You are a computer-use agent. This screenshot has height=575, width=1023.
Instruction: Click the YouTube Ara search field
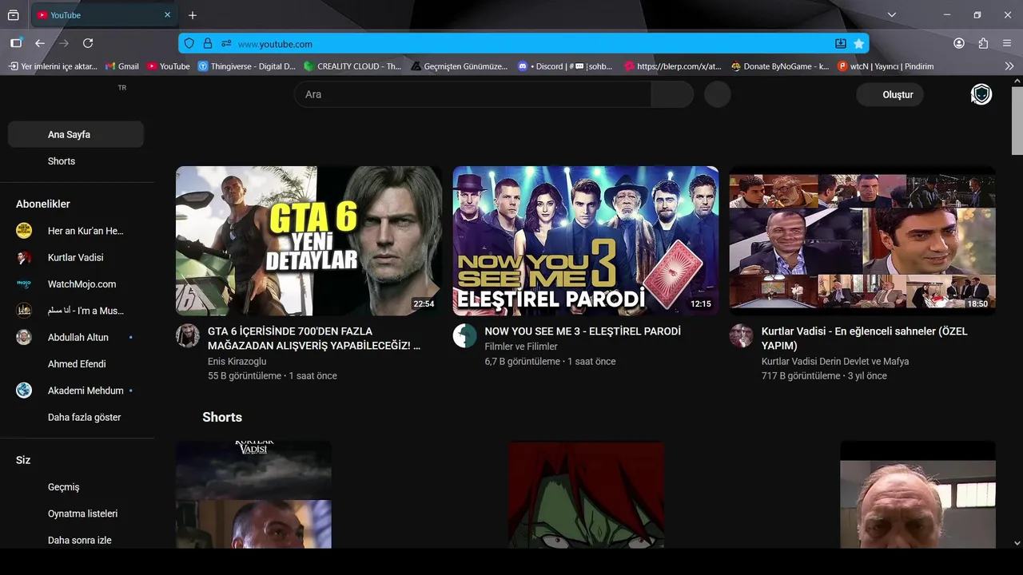click(x=473, y=94)
